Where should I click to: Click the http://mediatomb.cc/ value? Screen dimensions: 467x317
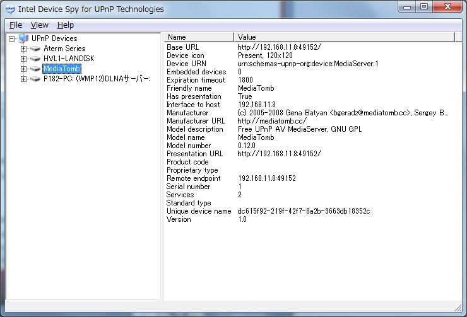(x=272, y=121)
